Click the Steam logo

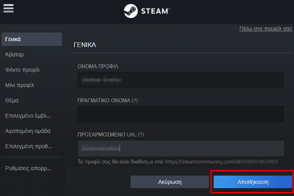pos(147,11)
